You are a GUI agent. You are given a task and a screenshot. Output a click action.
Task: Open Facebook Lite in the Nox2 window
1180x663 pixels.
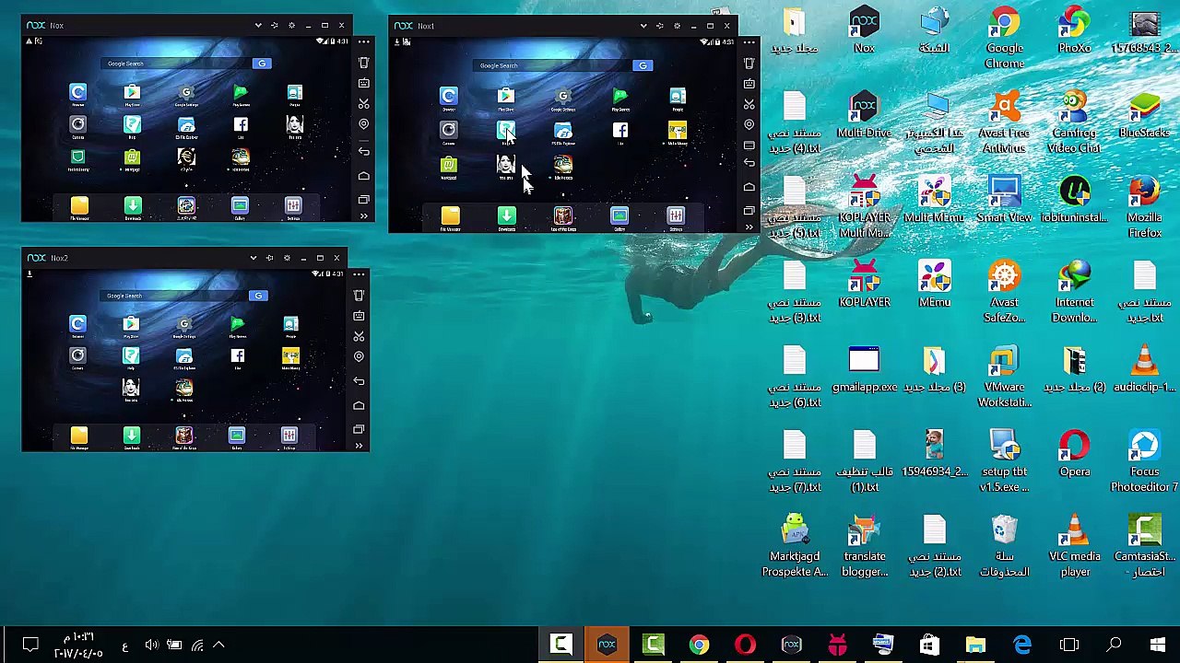click(x=237, y=355)
